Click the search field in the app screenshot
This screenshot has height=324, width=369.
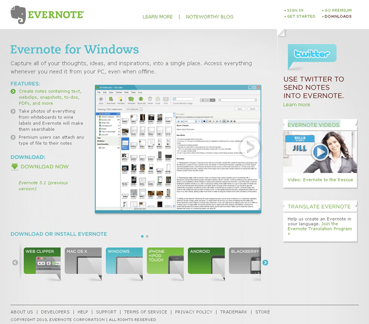238,100
